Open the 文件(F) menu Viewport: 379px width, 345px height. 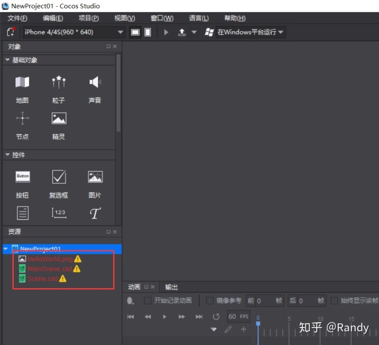click(x=17, y=18)
